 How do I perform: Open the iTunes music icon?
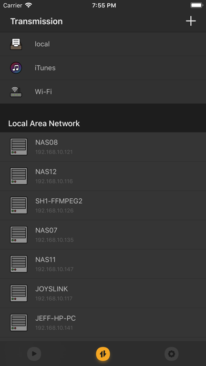coord(16,68)
